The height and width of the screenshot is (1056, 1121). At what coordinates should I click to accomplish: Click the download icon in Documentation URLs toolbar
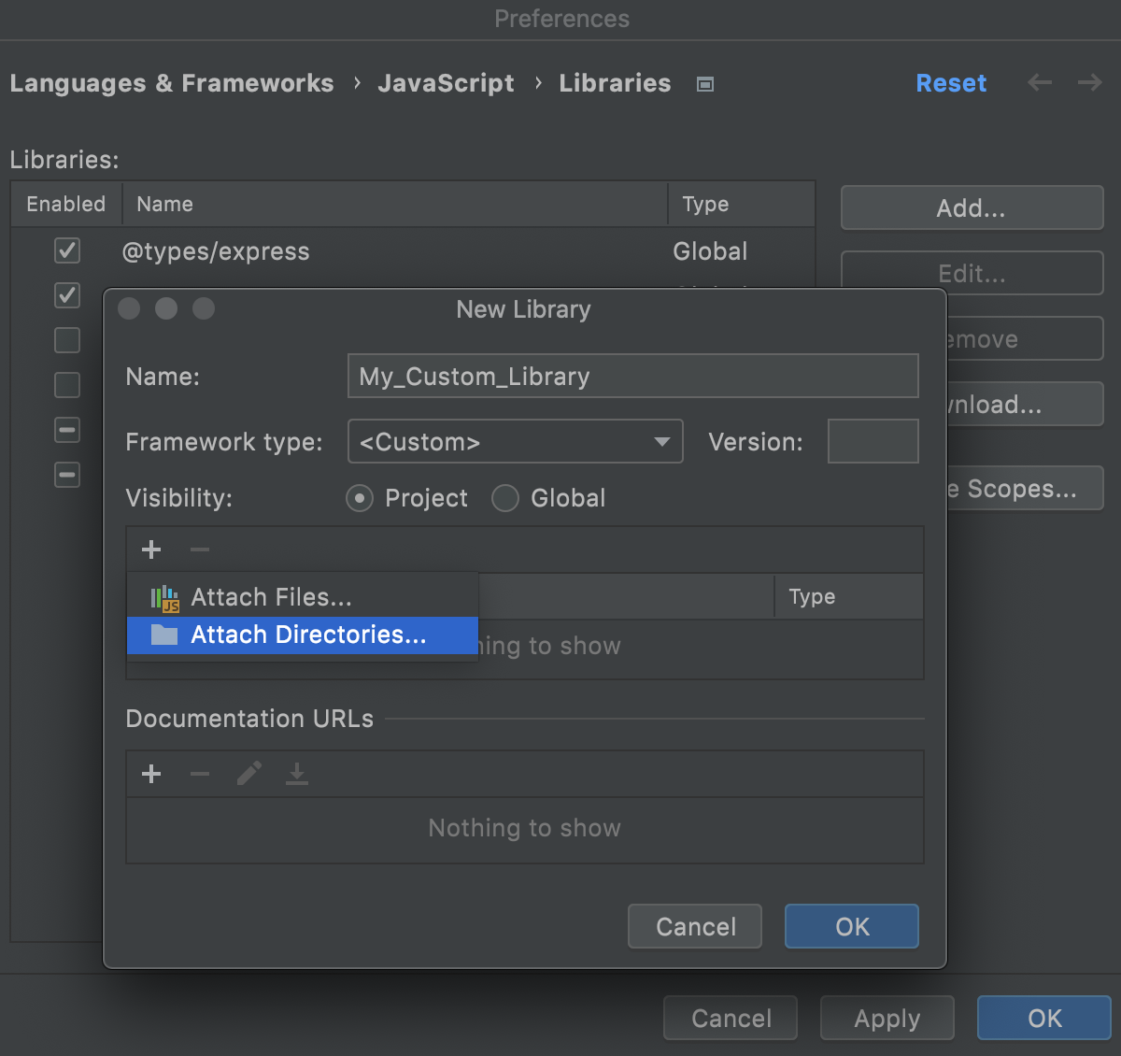tap(296, 774)
